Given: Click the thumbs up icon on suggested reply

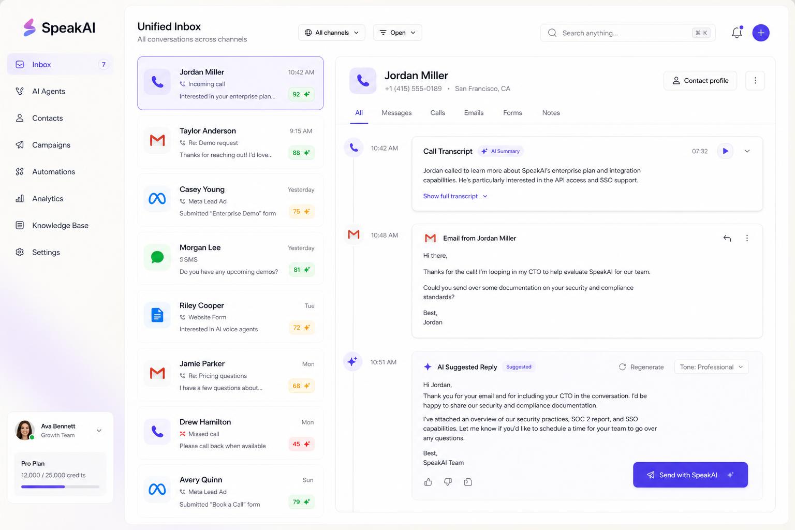Looking at the screenshot, I should 428,482.
